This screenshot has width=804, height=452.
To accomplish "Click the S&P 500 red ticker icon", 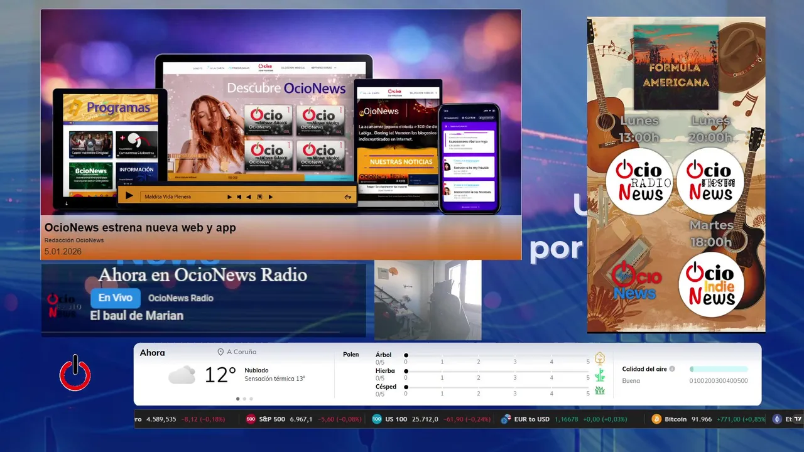I will coord(251,419).
